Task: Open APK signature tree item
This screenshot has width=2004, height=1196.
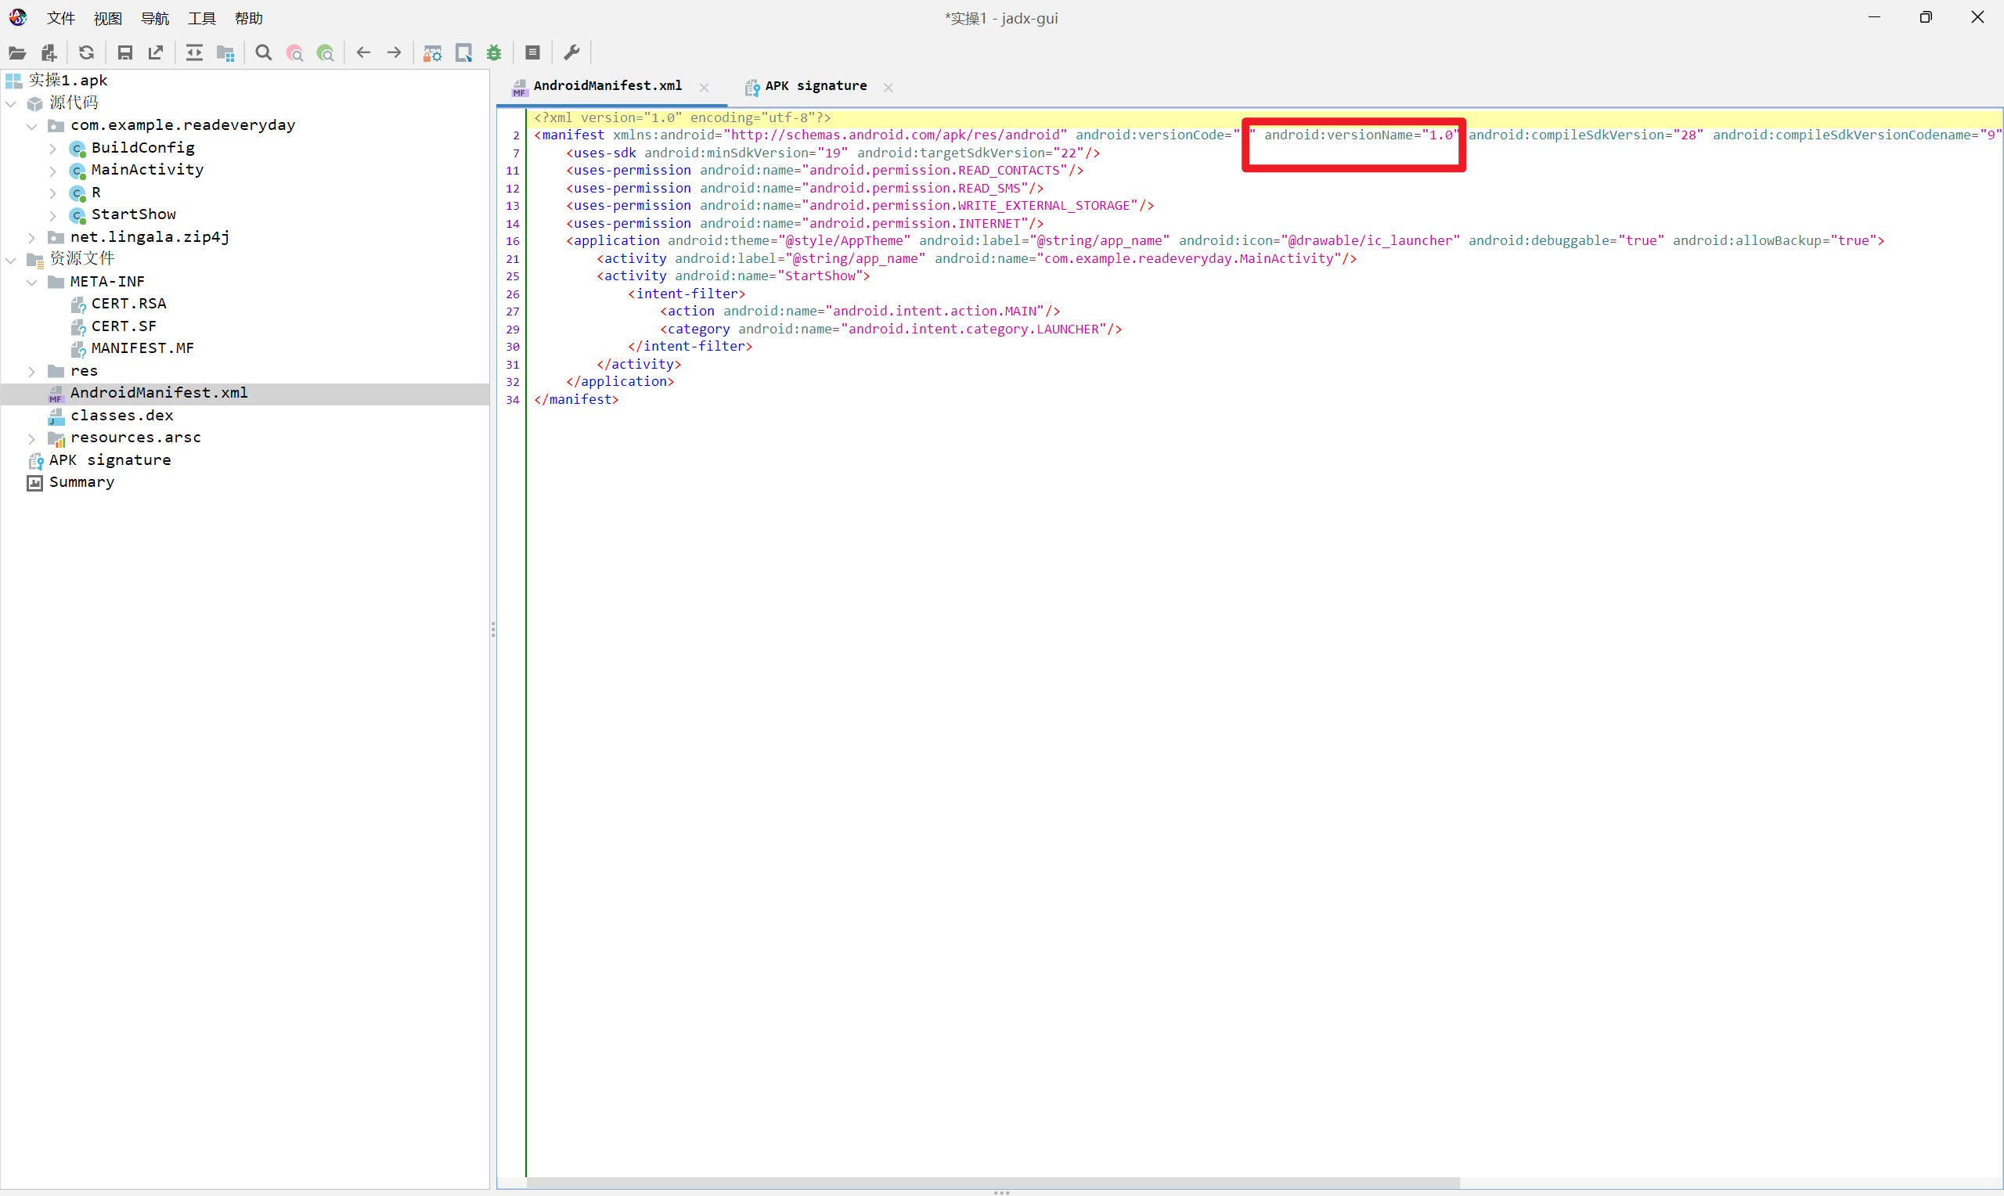Action: pyautogui.click(x=110, y=460)
